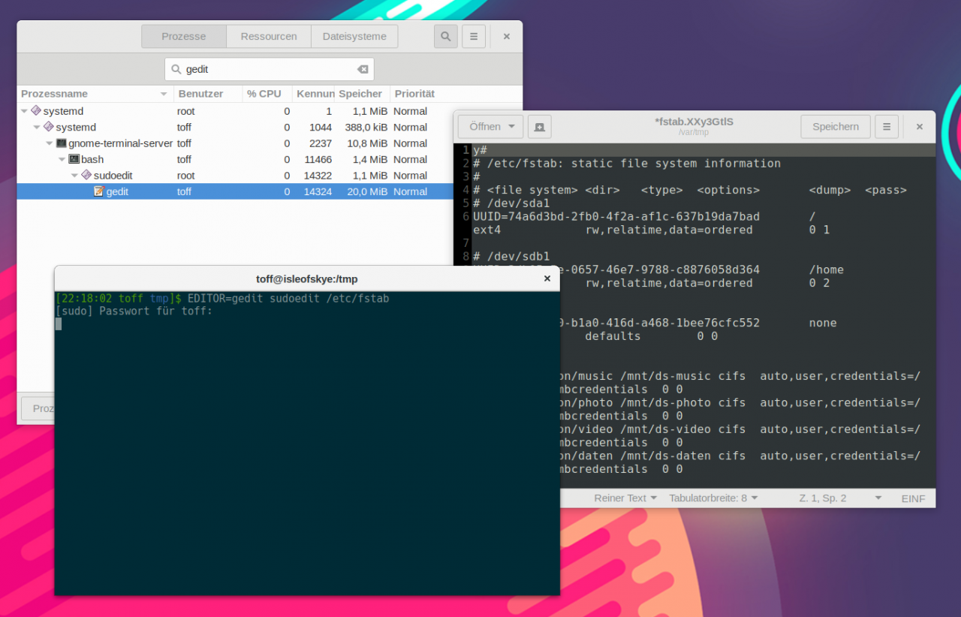Open the gedit hamburger menu button

click(x=887, y=127)
